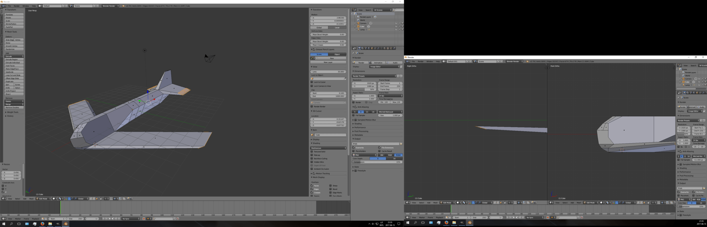Toggle Hidden Wire checkbox
Screen dimensions: 707x227
[312, 162]
